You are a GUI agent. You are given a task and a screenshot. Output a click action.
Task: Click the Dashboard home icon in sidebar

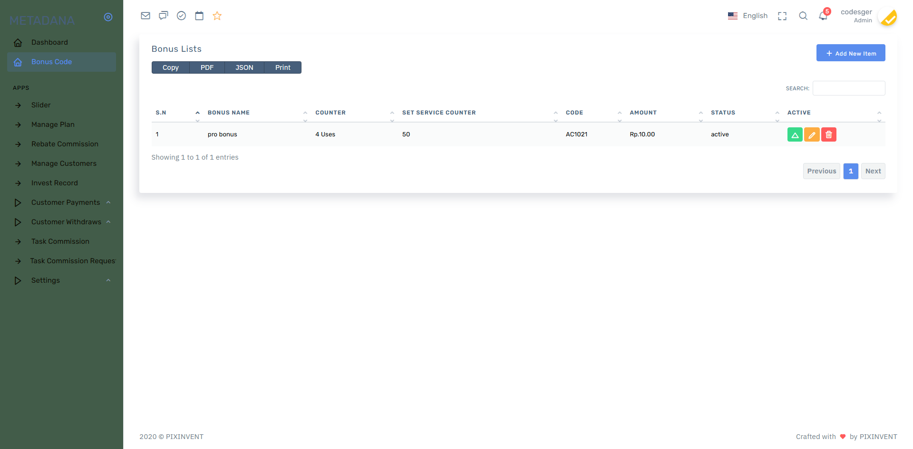(18, 43)
